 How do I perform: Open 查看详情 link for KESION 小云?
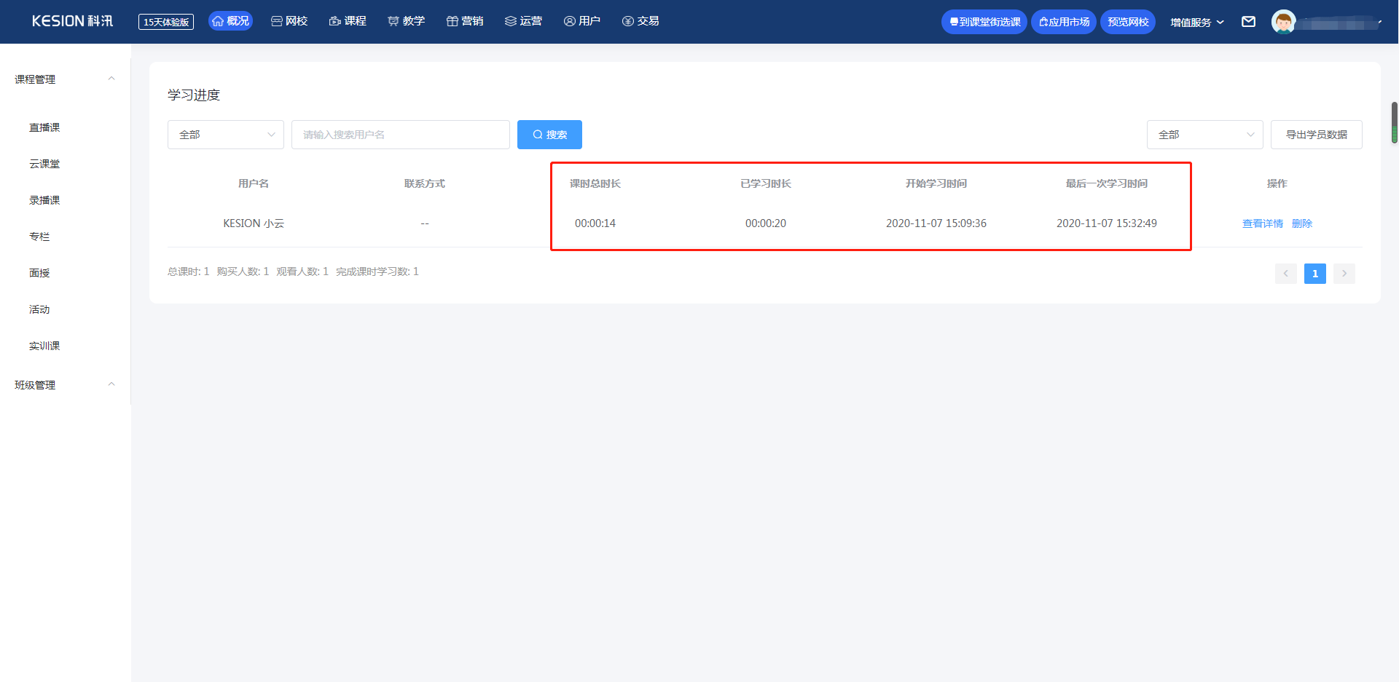point(1262,223)
